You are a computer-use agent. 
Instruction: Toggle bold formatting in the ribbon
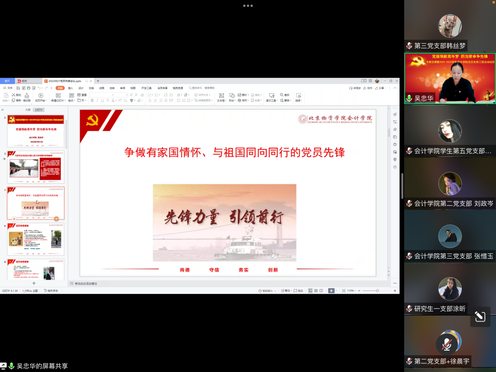[x=92, y=101]
